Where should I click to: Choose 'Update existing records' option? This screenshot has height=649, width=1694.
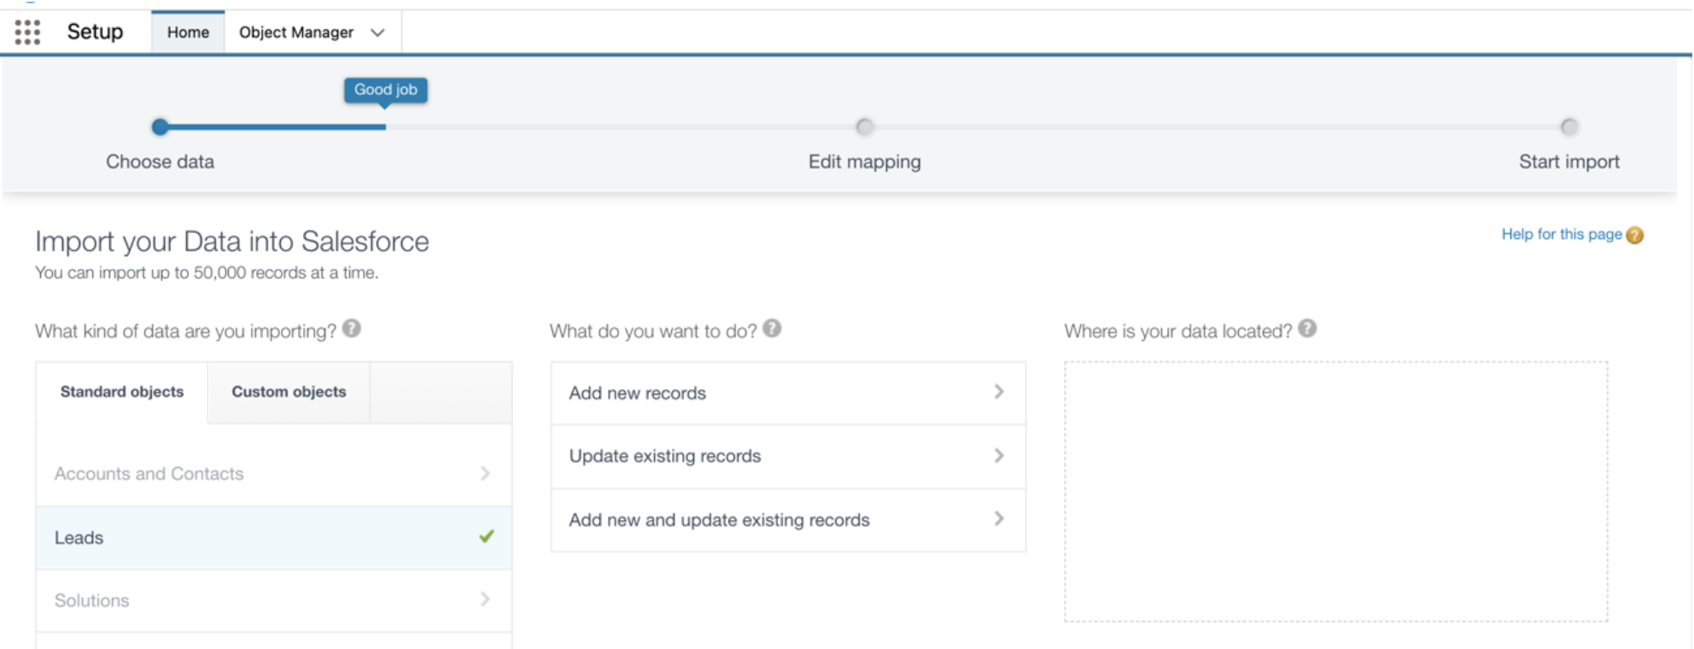[788, 456]
